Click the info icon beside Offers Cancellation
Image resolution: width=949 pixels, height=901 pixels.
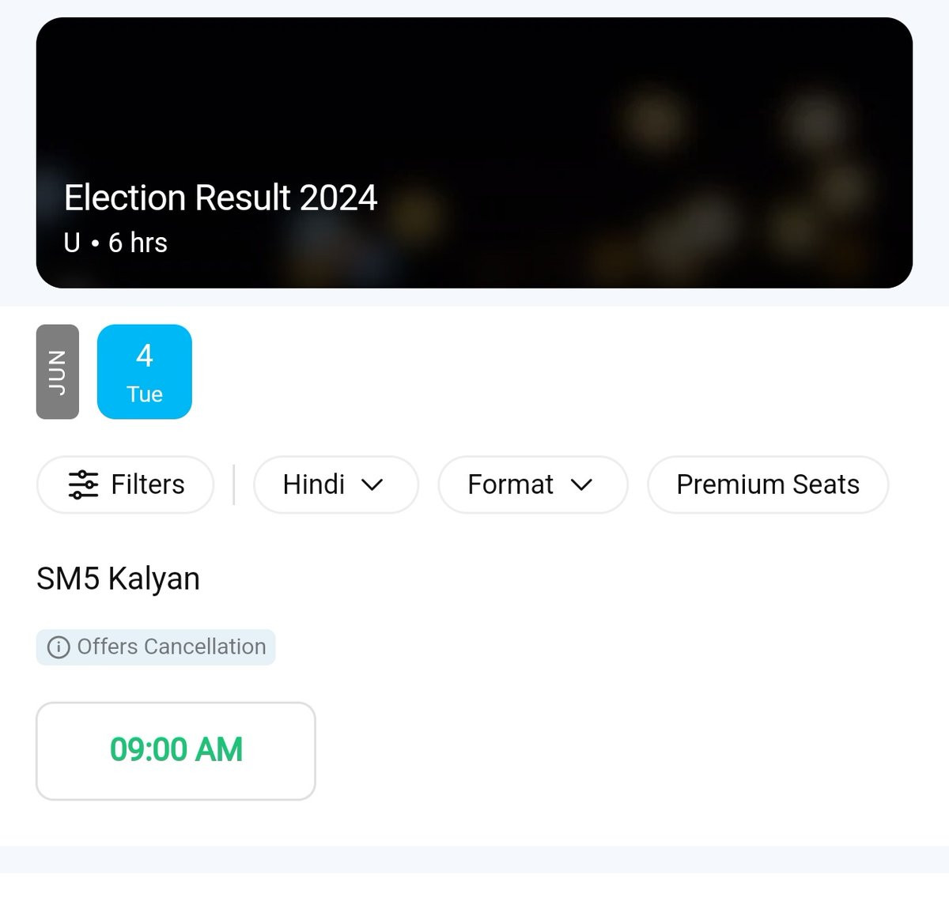tap(59, 647)
